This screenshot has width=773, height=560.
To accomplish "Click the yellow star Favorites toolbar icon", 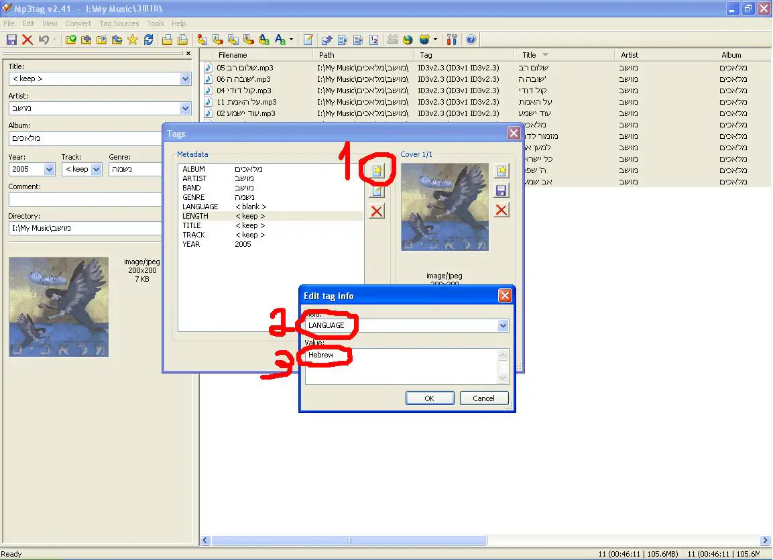I will point(133,40).
